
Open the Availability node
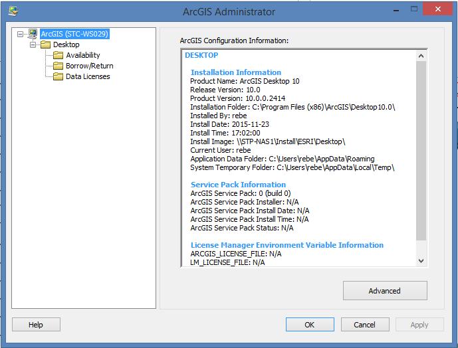83,55
